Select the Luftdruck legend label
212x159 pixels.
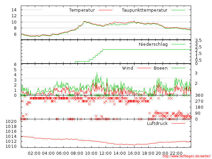point(157,123)
